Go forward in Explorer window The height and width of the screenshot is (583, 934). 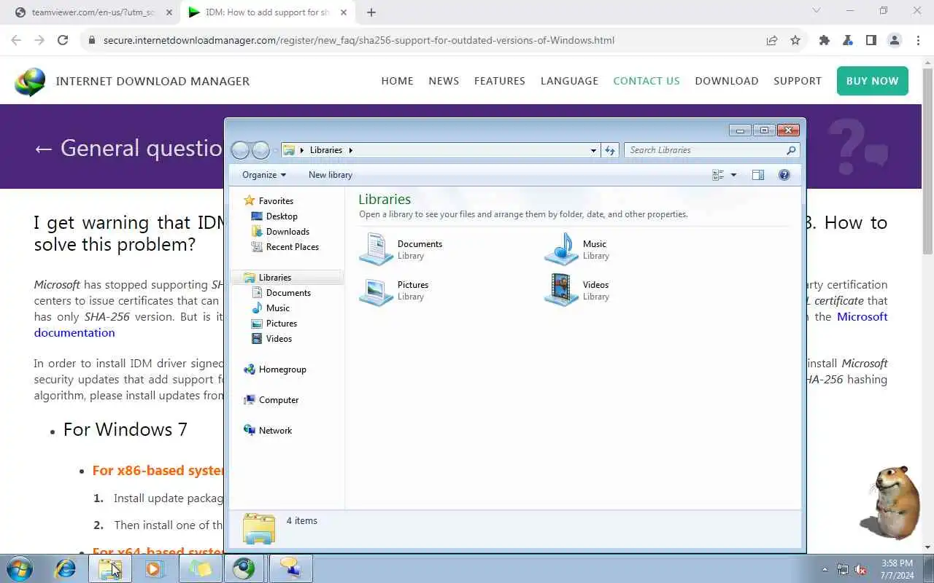coord(260,150)
